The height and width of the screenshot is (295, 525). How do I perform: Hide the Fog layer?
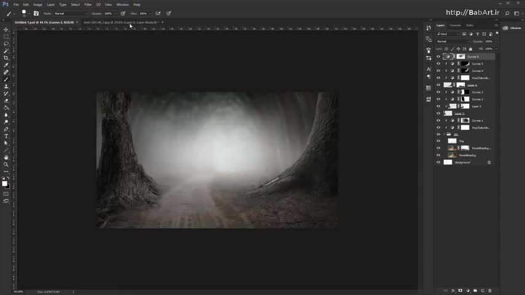point(438,141)
